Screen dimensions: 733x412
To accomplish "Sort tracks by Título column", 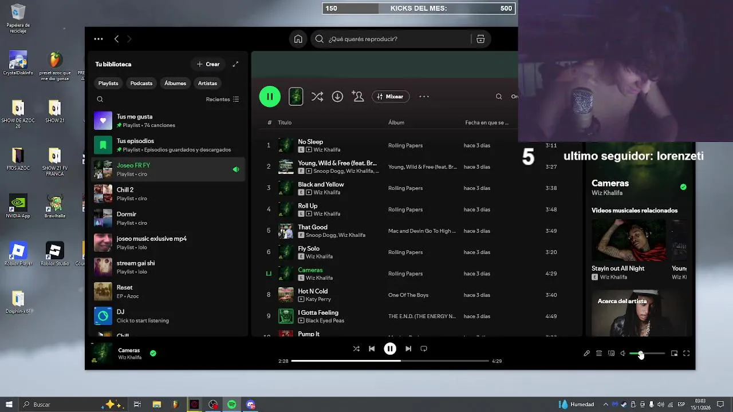I will pos(285,122).
